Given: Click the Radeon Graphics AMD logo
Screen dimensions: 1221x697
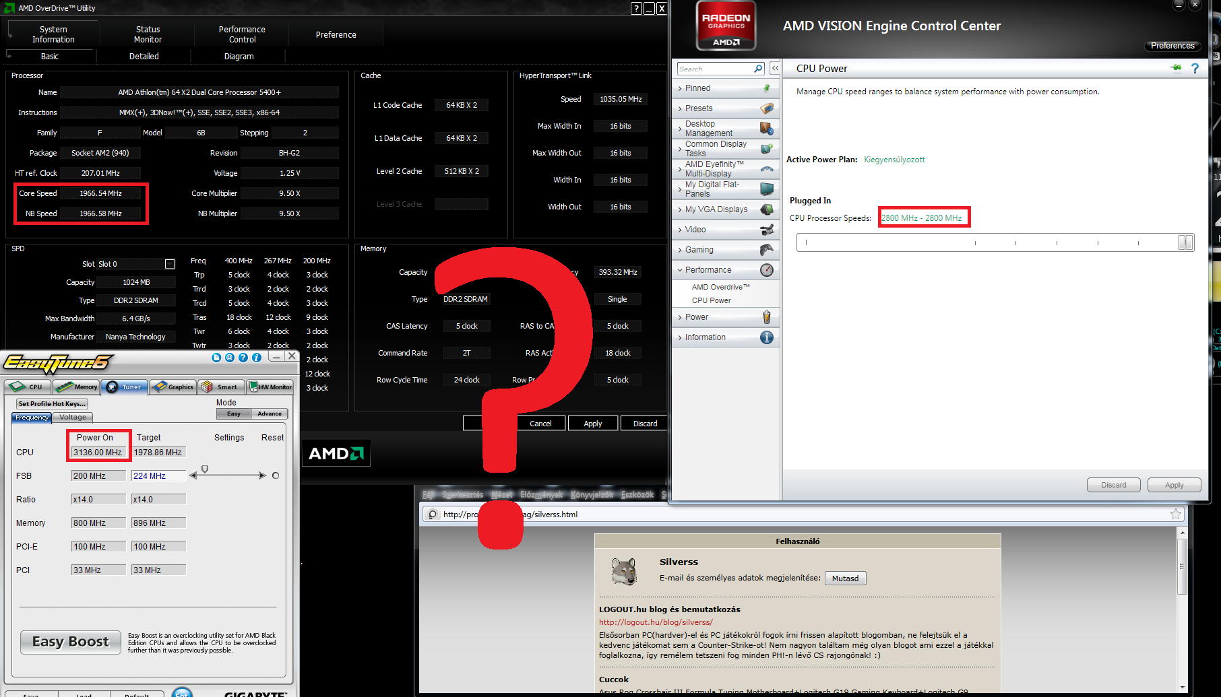Looking at the screenshot, I should (x=726, y=26).
